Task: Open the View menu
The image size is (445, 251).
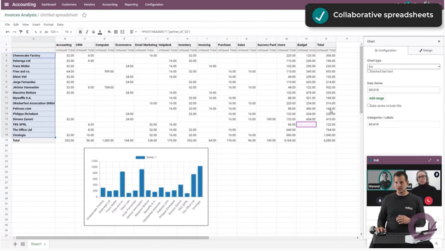Action: [x=25, y=25]
